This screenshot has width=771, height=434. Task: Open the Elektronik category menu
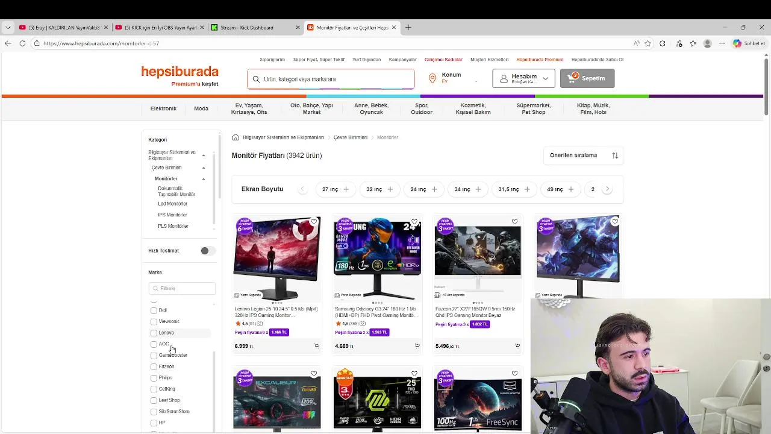pos(163,108)
